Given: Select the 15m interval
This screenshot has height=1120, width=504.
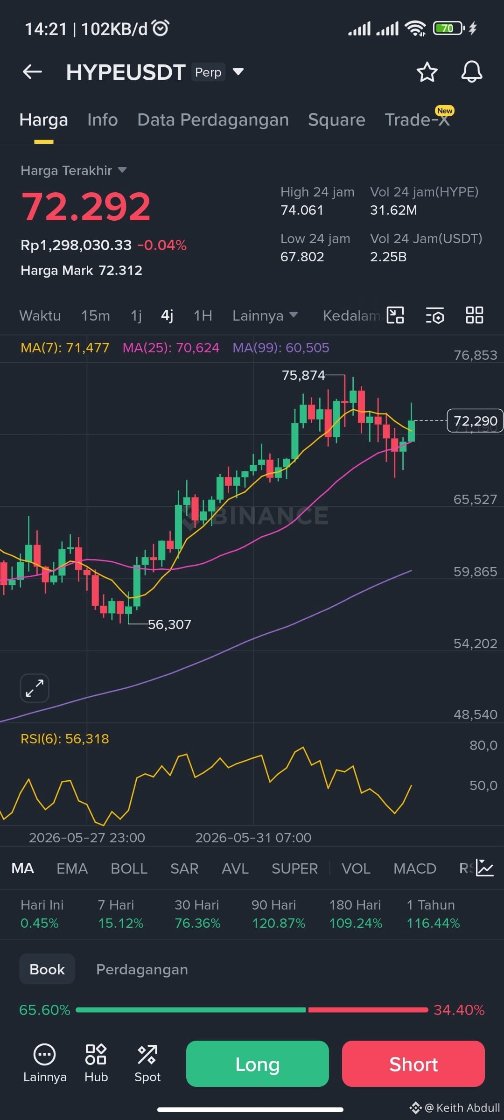Looking at the screenshot, I should click(x=96, y=315).
